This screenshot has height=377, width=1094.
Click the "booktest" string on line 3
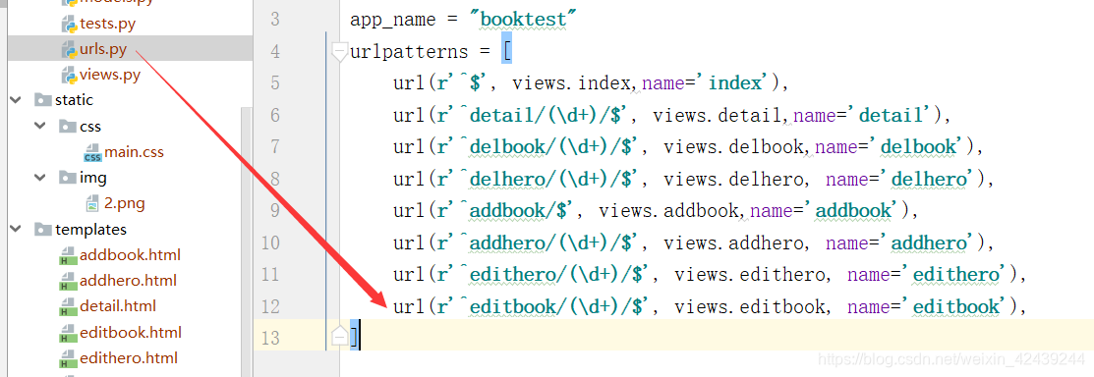point(523,20)
